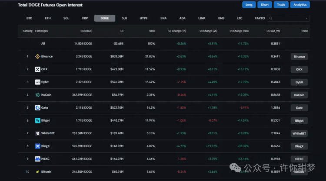Click the WhiteBIT trade button

[x=299, y=133]
